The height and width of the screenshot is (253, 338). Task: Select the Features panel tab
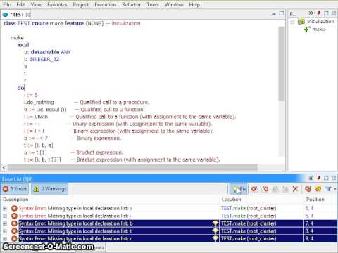click(293, 14)
